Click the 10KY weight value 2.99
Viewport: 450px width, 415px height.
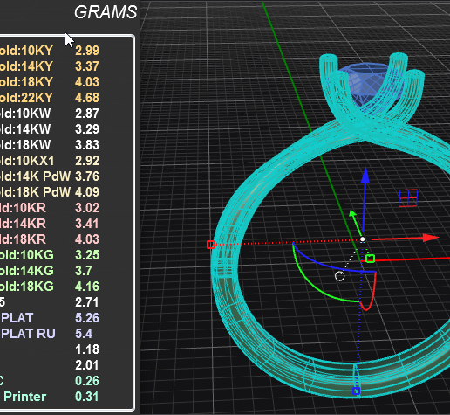[x=87, y=51]
